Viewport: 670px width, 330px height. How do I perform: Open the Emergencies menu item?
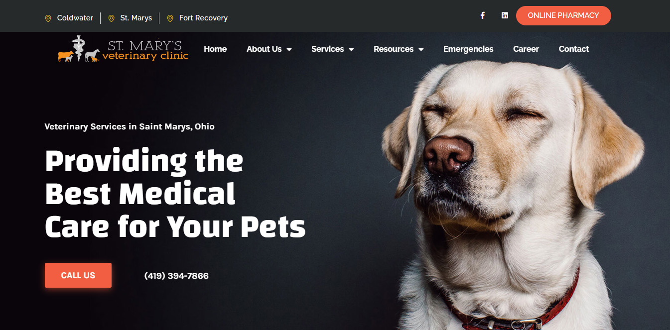(468, 49)
